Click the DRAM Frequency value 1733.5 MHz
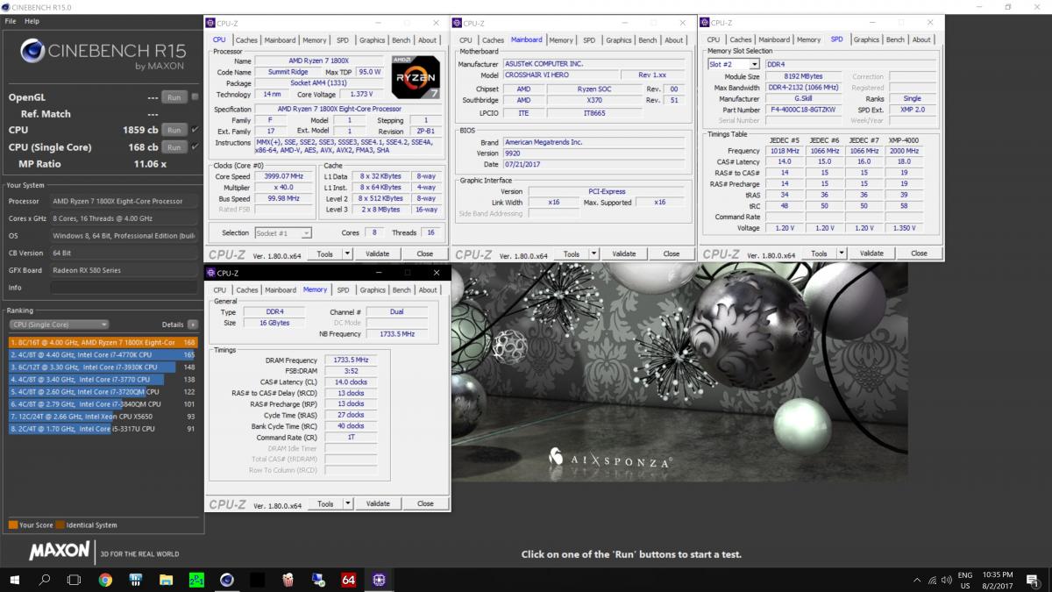 click(x=351, y=360)
